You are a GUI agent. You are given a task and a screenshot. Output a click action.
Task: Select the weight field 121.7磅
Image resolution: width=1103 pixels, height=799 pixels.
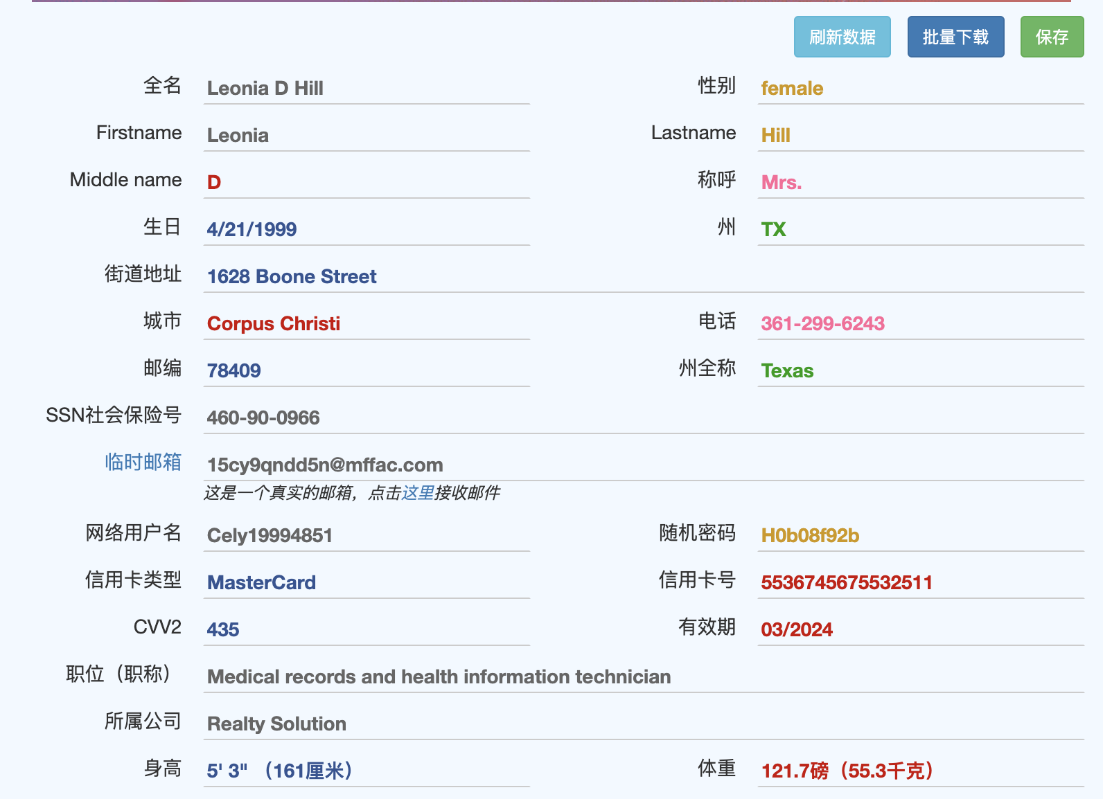click(x=921, y=771)
